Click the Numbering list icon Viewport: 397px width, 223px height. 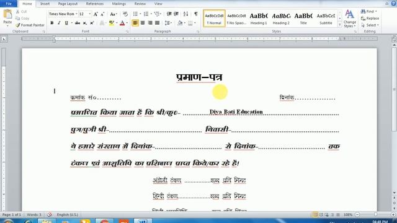click(146, 14)
